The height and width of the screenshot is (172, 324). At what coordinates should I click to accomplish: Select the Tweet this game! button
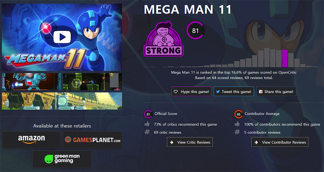pos(234,91)
